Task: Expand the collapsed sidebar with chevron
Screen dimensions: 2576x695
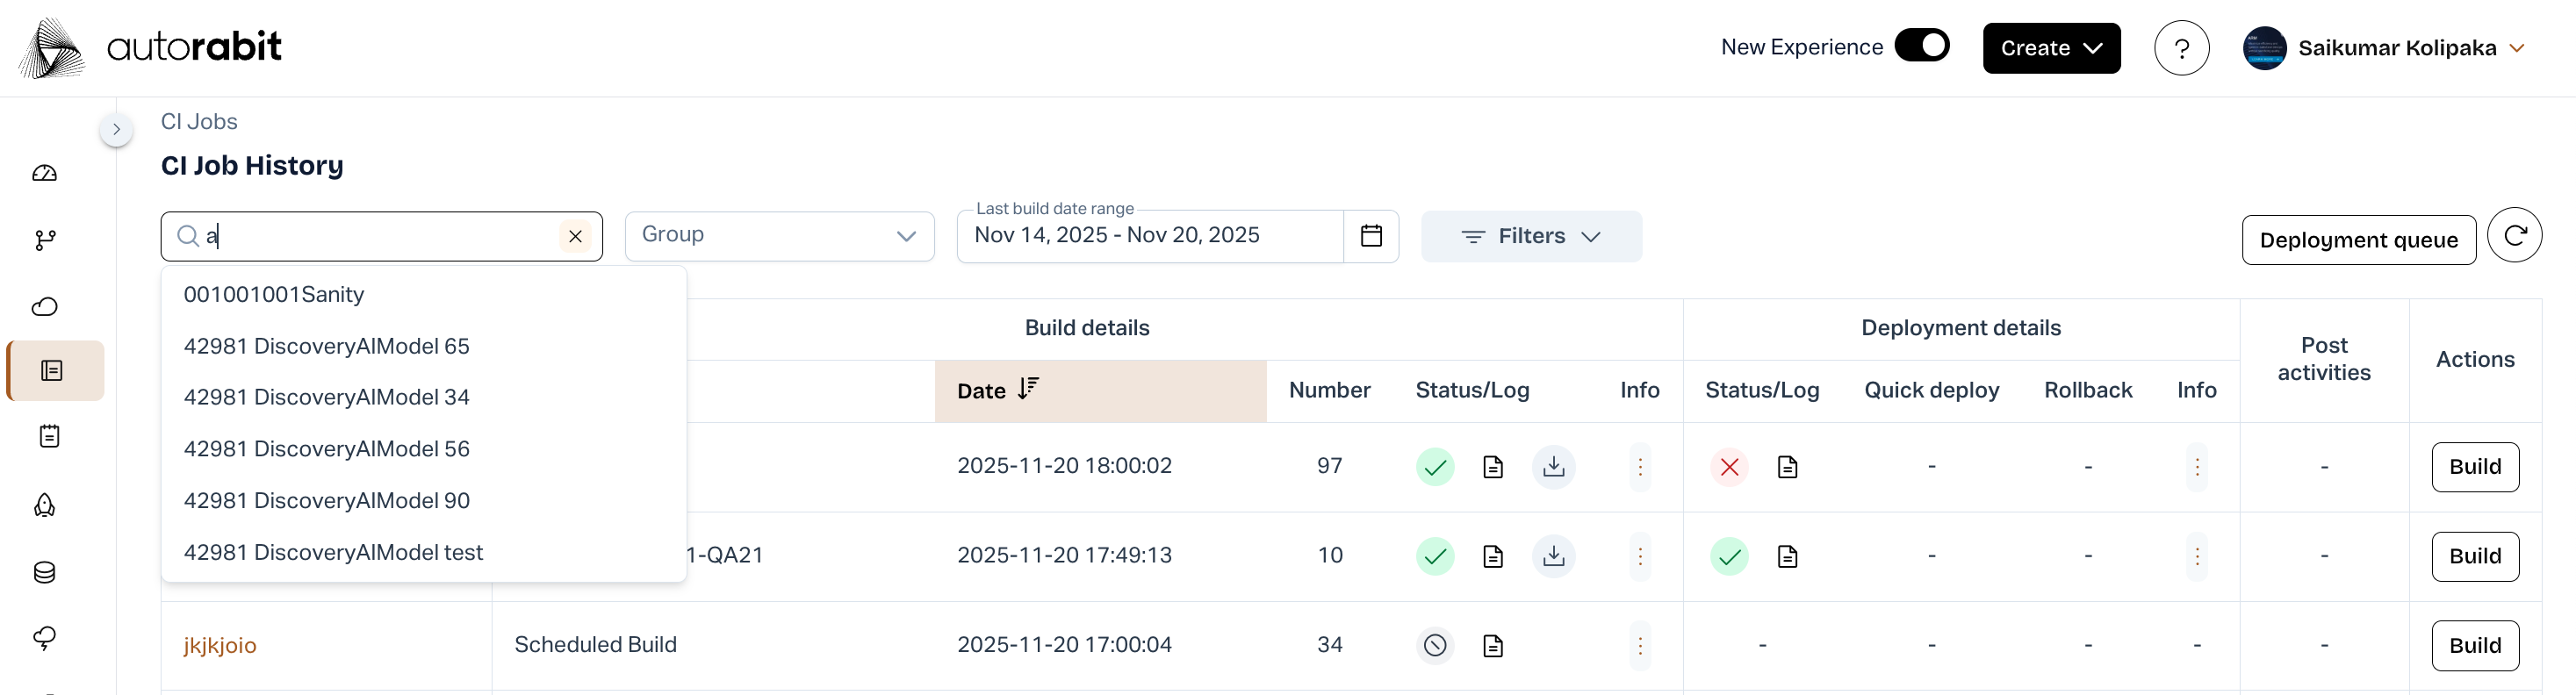Action: pyautogui.click(x=116, y=130)
